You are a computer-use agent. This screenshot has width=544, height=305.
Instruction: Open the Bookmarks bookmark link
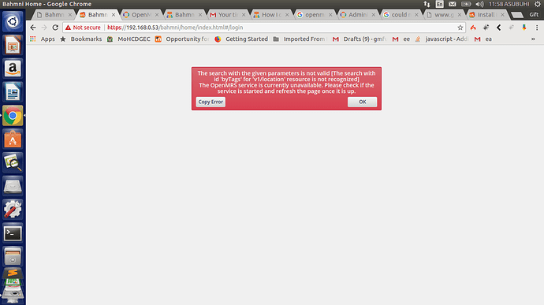(x=81, y=39)
